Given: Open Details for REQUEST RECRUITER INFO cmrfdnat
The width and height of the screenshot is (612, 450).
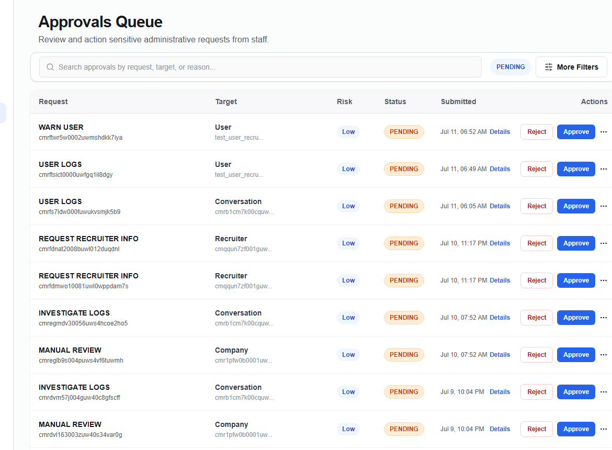Looking at the screenshot, I should tap(500, 243).
